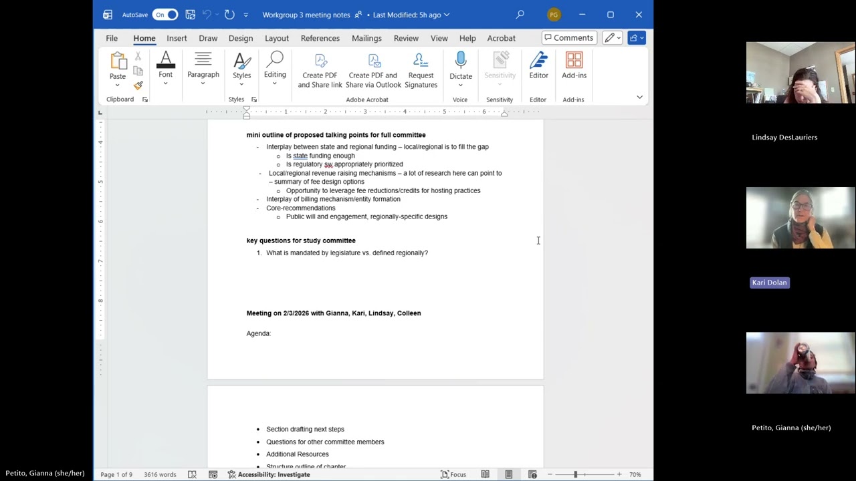Click the macro recording icon in status bar
This screenshot has width=856, height=481.
pos(213,474)
